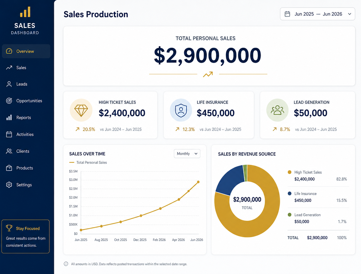Click the $50,000 Lead Generation card value

point(310,113)
